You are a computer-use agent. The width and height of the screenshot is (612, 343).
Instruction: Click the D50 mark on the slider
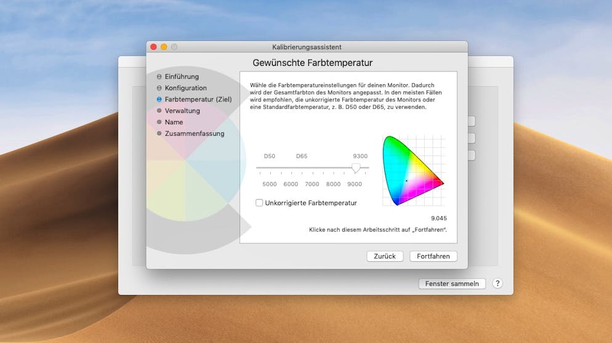tap(269, 156)
